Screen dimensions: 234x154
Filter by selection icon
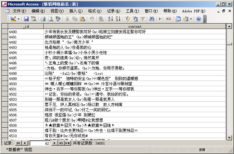[128, 19]
